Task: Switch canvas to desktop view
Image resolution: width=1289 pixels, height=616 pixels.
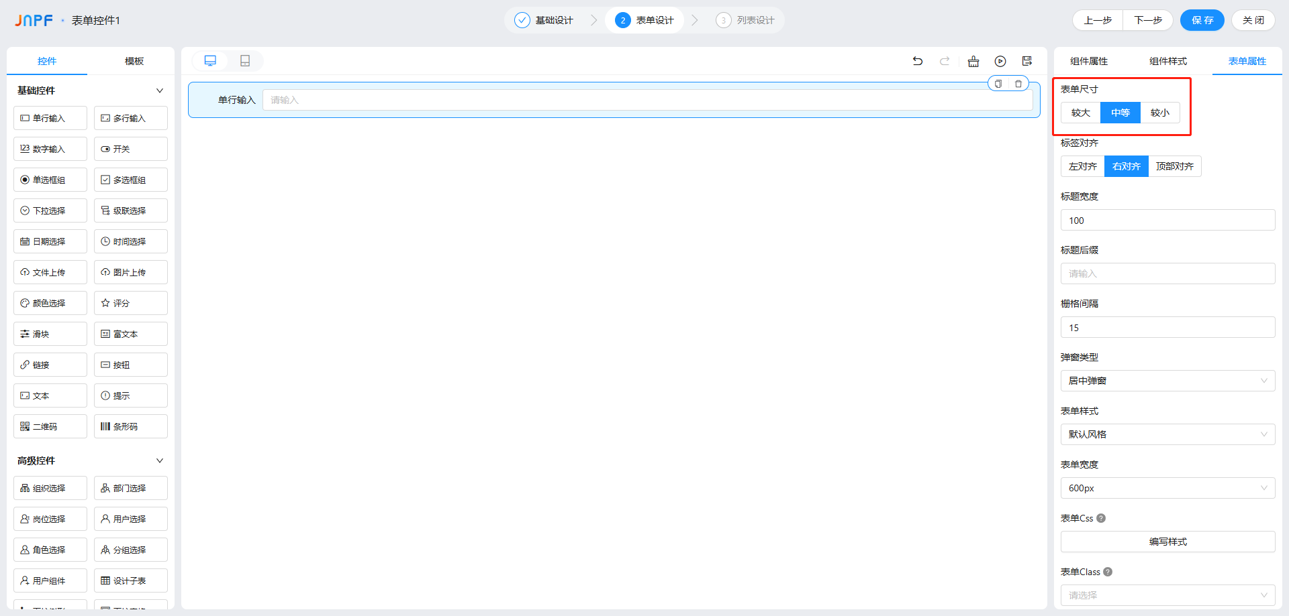Action: click(210, 61)
